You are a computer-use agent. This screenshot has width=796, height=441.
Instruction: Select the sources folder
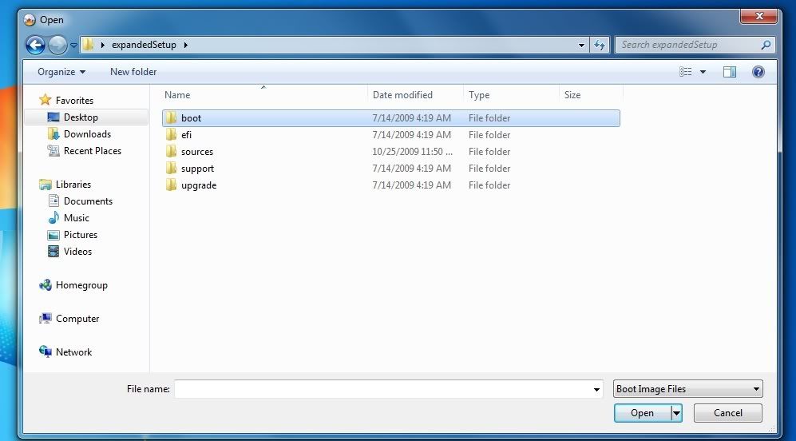[391, 152]
